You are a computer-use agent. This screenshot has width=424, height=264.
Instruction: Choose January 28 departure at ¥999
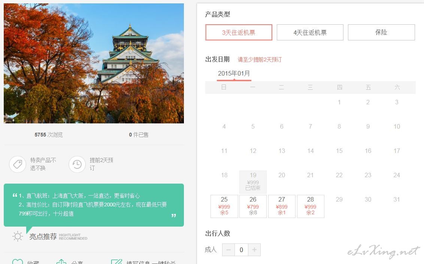coord(310,206)
